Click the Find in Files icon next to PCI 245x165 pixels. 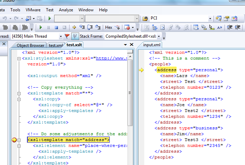145,19
